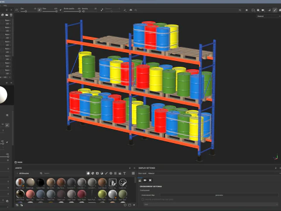Click the plus icon to import Assets resources
The image size is (281, 211).
[134, 205]
